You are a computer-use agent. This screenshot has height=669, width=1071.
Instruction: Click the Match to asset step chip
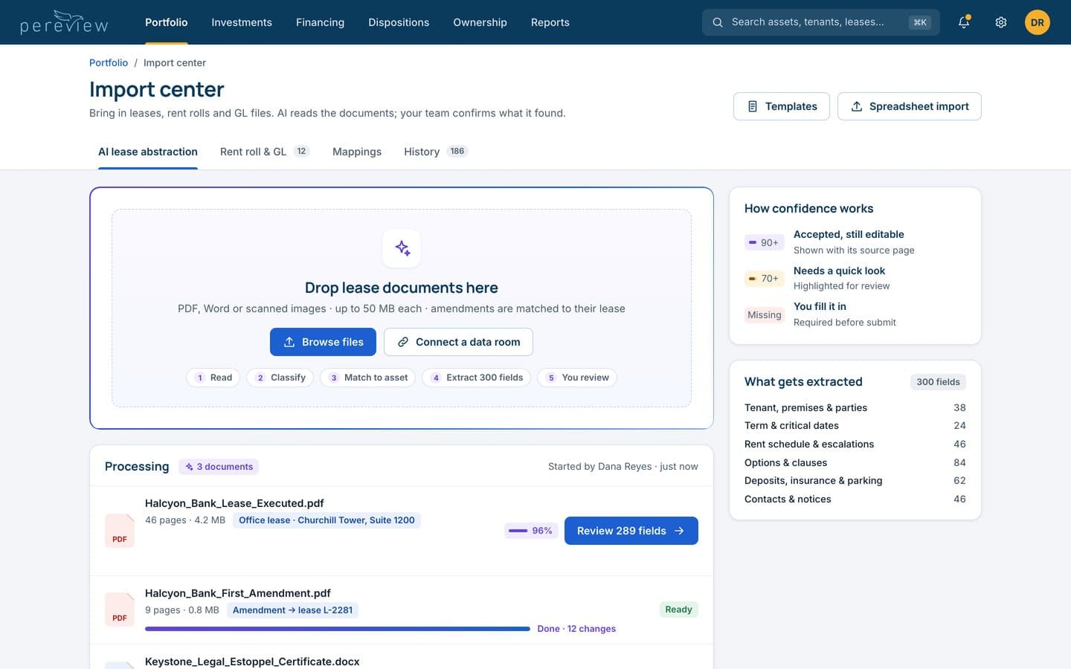pyautogui.click(x=368, y=378)
